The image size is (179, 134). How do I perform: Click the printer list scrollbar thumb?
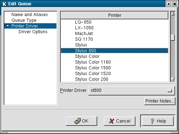(173, 38)
